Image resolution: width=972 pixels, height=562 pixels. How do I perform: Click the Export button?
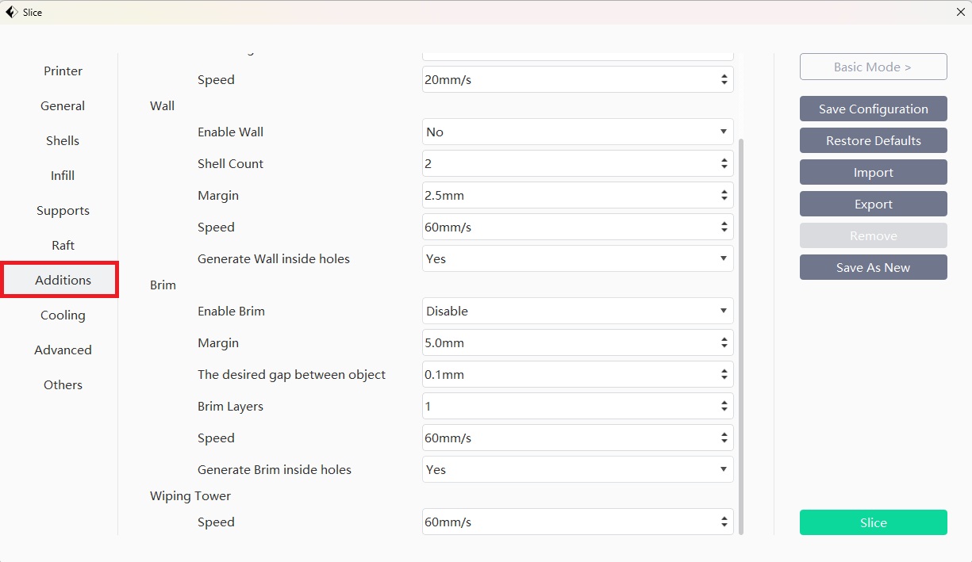(x=873, y=204)
